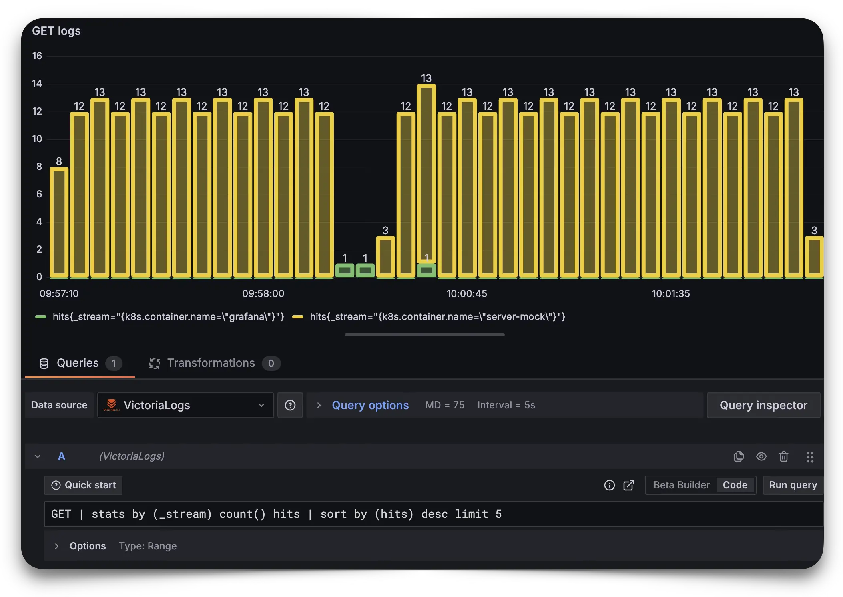
Task: Toggle query A visibility eye icon
Action: coord(761,456)
